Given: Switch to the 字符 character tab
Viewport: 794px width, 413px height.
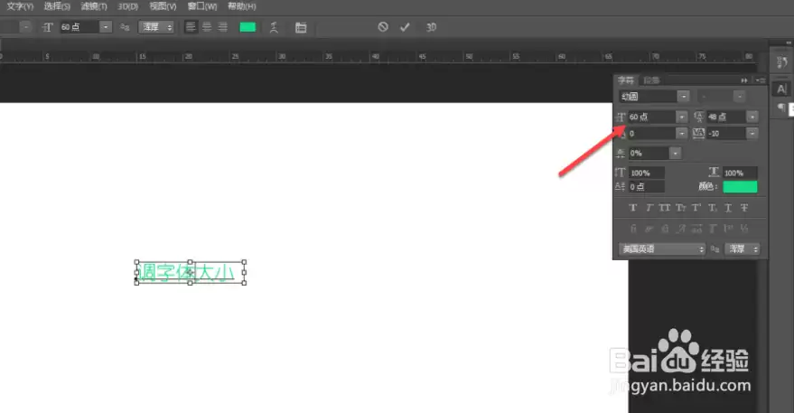Looking at the screenshot, I should click(626, 80).
